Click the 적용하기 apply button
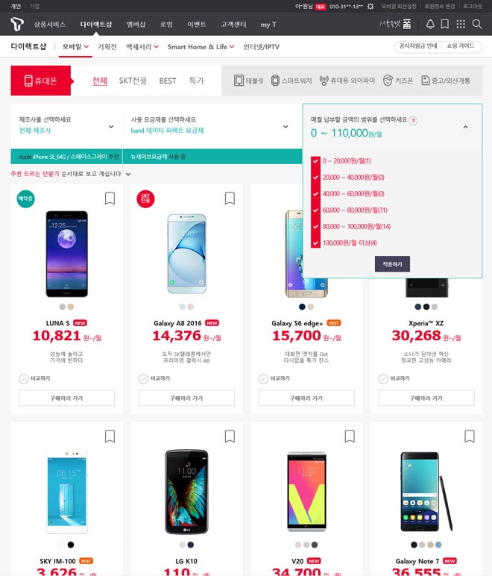Screen dimensions: 492x576 392,264
